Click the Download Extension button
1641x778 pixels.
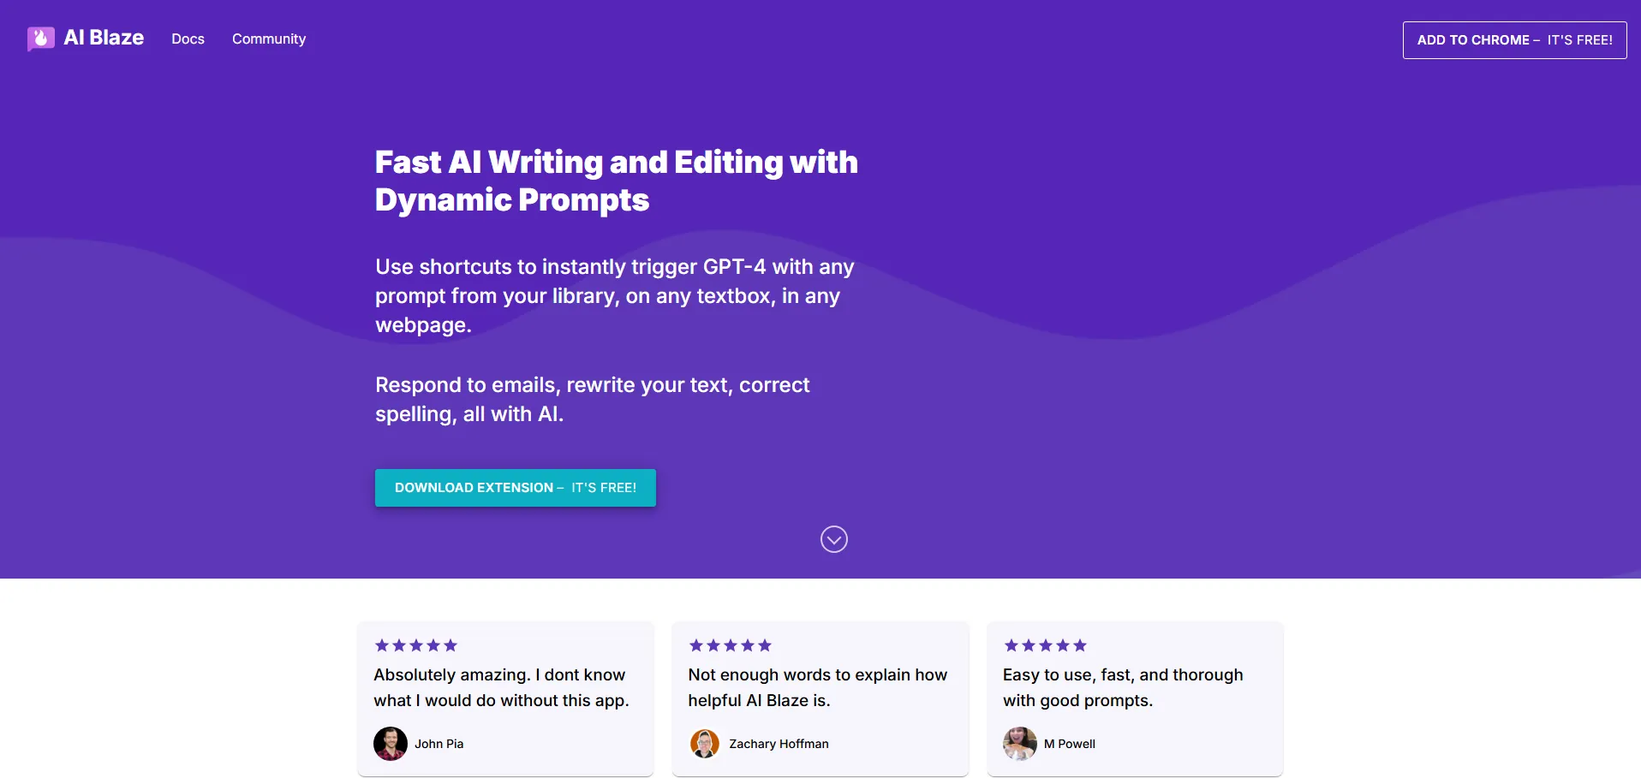coord(515,488)
